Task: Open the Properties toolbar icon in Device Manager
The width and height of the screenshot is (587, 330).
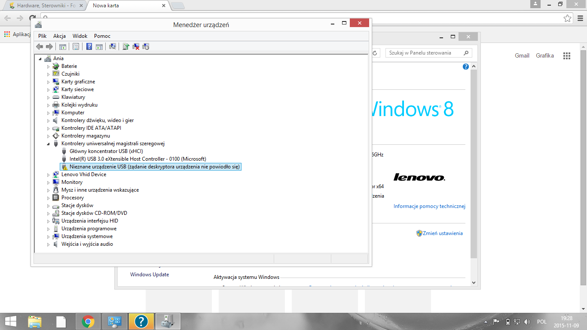Action: click(x=76, y=46)
